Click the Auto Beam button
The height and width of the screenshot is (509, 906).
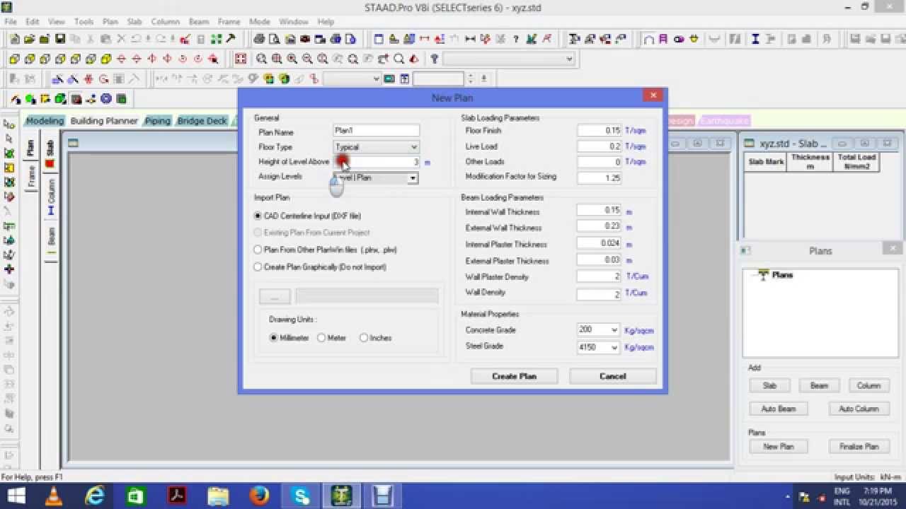coord(778,409)
